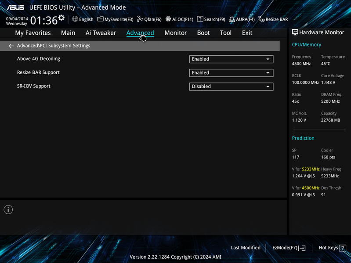Click the Dos Thresh value 91
The height and width of the screenshot is (263, 351).
(x=323, y=195)
